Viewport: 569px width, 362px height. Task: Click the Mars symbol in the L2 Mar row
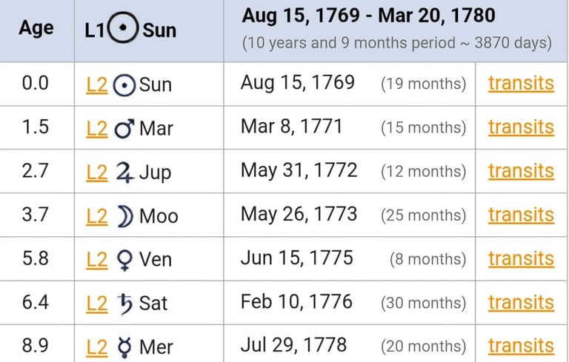coord(124,128)
